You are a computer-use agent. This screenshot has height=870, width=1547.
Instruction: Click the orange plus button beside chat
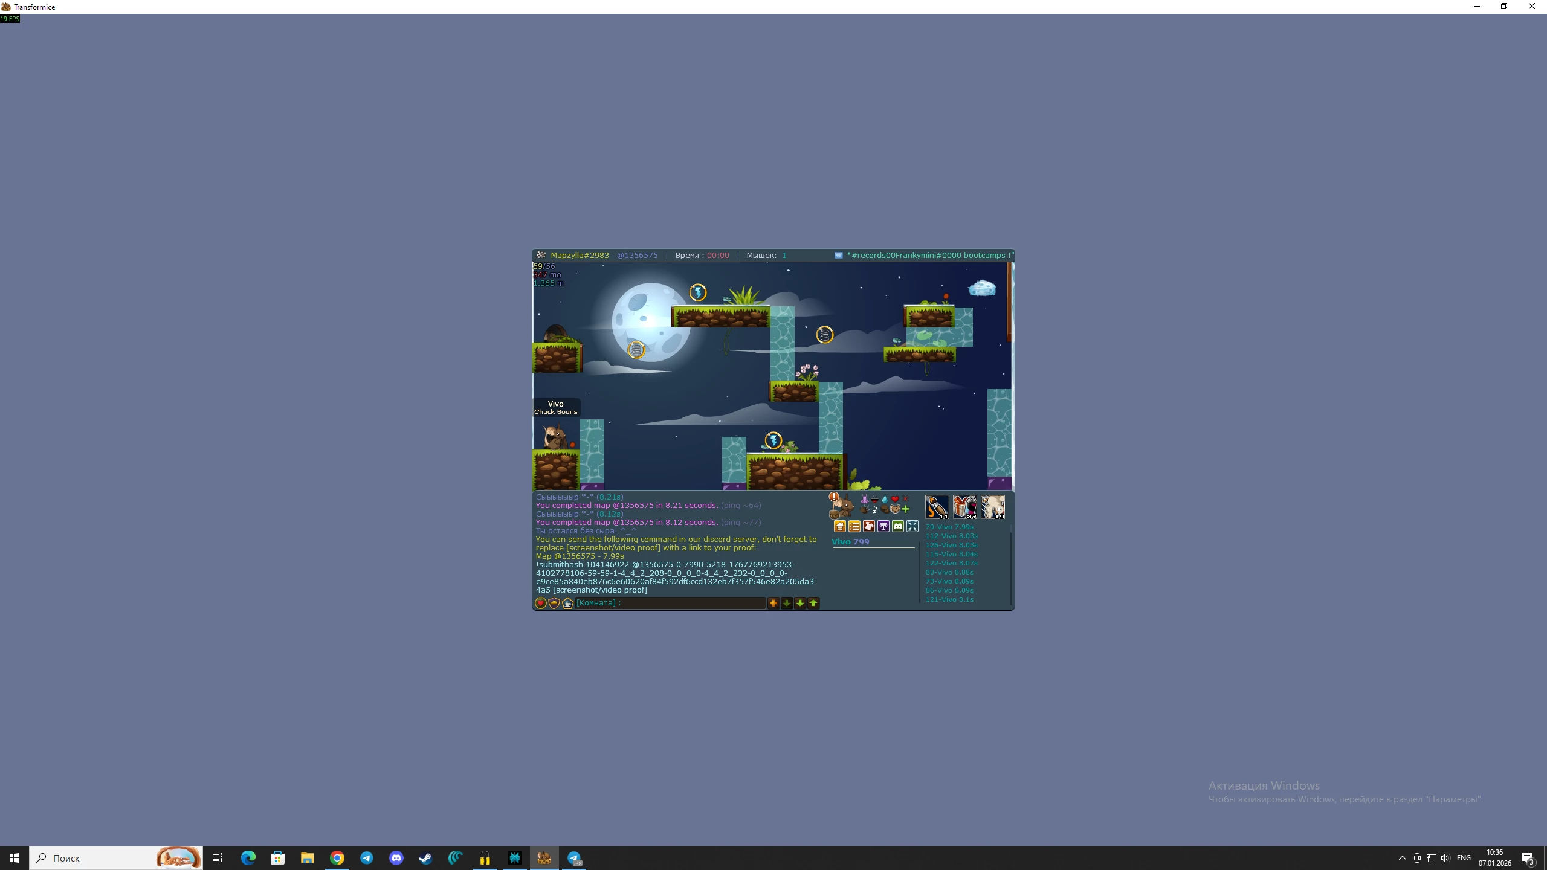pos(773,603)
